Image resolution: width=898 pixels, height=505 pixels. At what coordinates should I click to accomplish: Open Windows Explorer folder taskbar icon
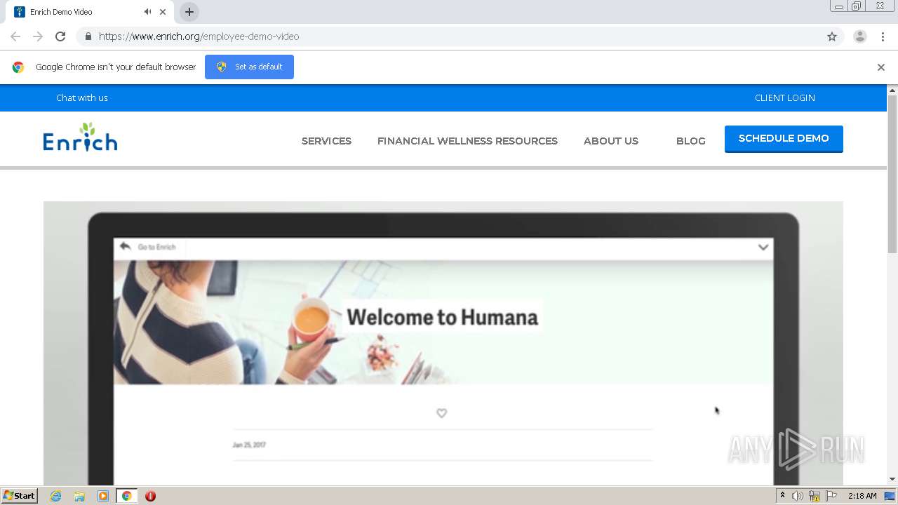pos(79,496)
